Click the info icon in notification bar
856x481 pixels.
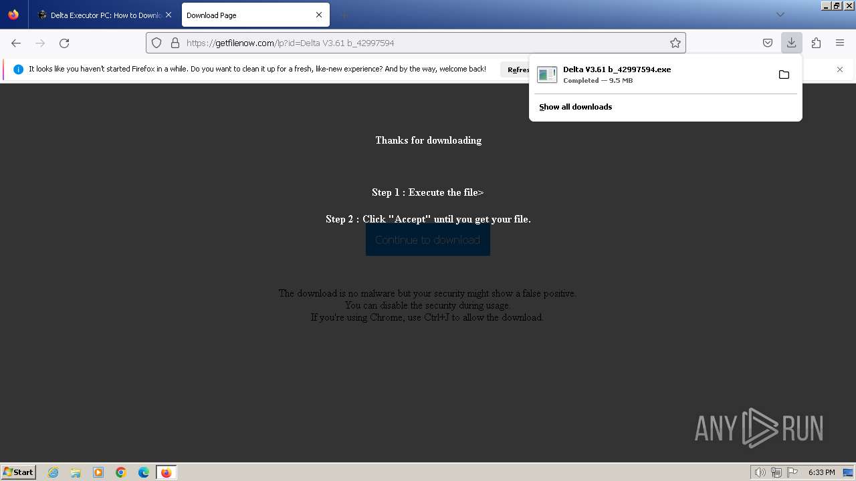18,69
